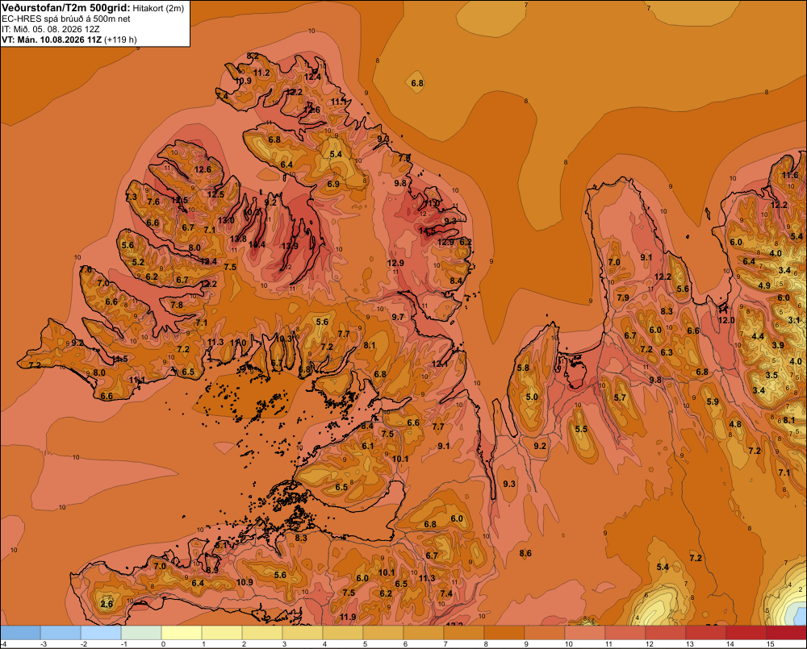Click the Veðurstofan/T2m 500grid title text
Viewport: 807px width, 649px height.
[x=65, y=8]
